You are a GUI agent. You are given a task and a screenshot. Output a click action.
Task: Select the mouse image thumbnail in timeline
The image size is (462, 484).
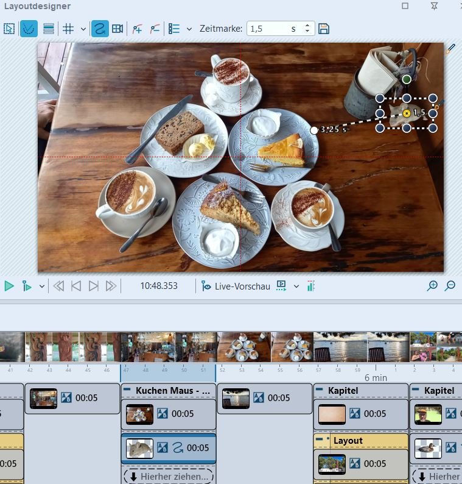[139, 448]
